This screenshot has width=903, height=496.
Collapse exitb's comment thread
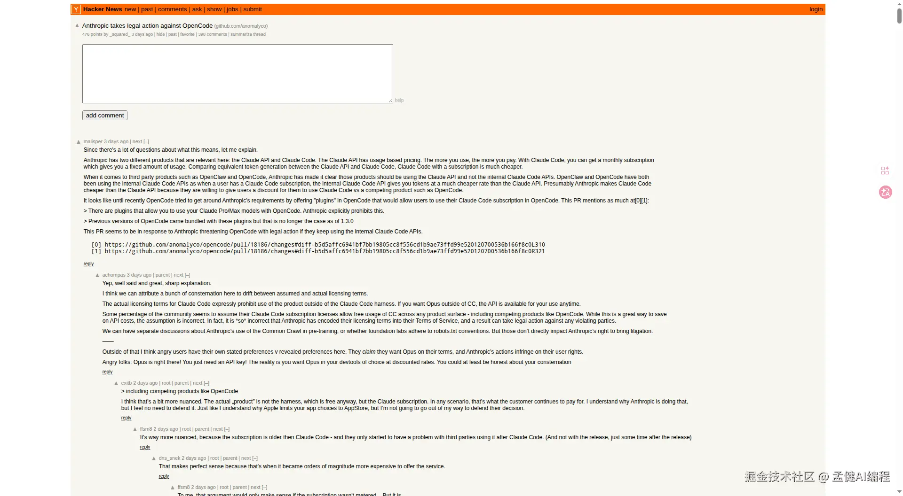[x=206, y=383]
